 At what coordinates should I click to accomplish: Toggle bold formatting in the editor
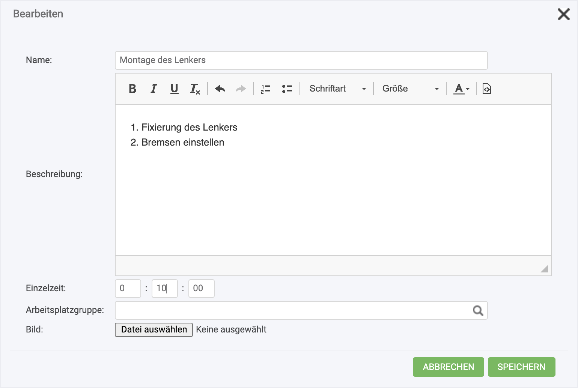[132, 89]
